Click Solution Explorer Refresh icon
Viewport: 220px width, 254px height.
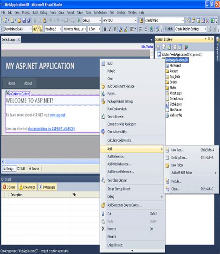[169, 47]
